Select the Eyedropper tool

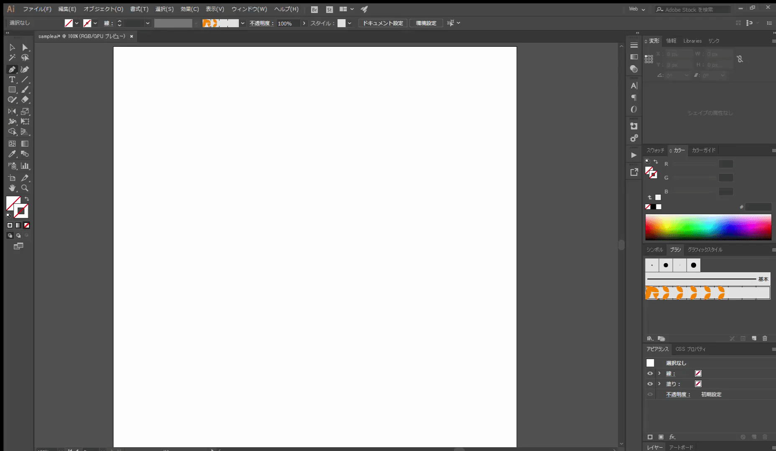12,154
